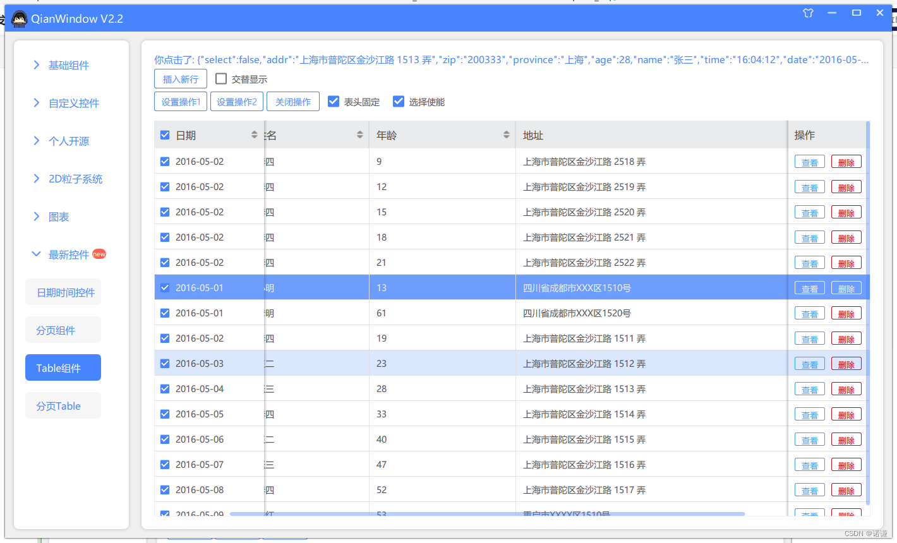Open the 分页组件 page

point(63,330)
